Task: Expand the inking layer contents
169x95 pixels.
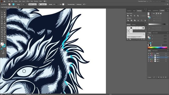Action: (x=153, y=53)
